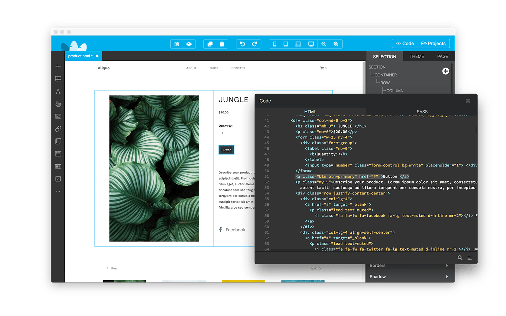506x316 pixels.
Task: Open the chain link components icon
Action: (x=58, y=129)
